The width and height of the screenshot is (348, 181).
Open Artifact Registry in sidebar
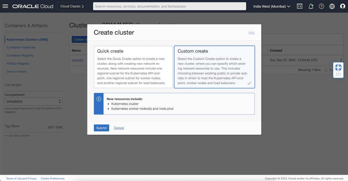click(x=18, y=63)
